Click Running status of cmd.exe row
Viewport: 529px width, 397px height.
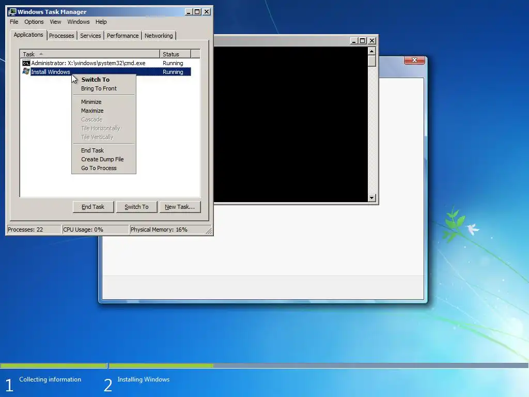click(x=173, y=63)
